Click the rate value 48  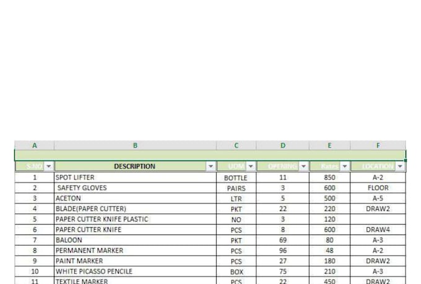[x=329, y=251]
